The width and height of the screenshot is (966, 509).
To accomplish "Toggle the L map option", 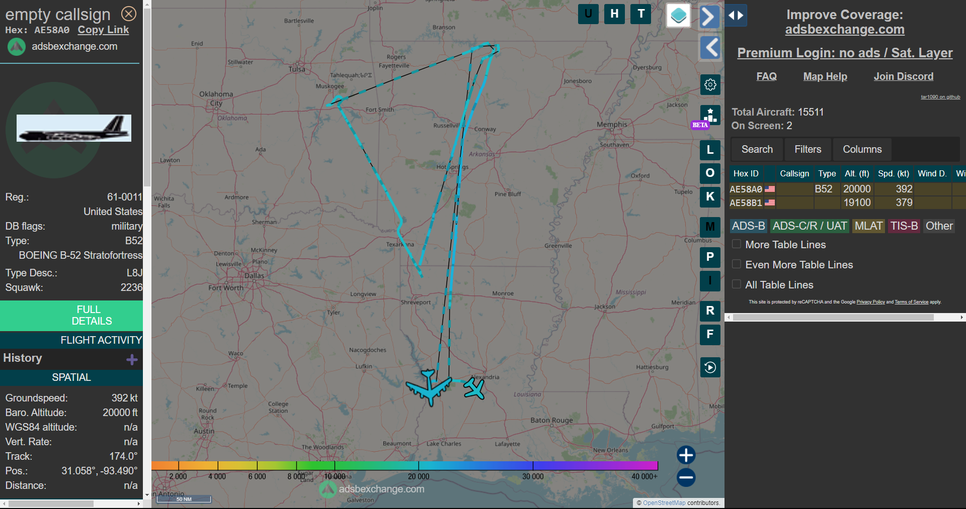I will point(710,150).
